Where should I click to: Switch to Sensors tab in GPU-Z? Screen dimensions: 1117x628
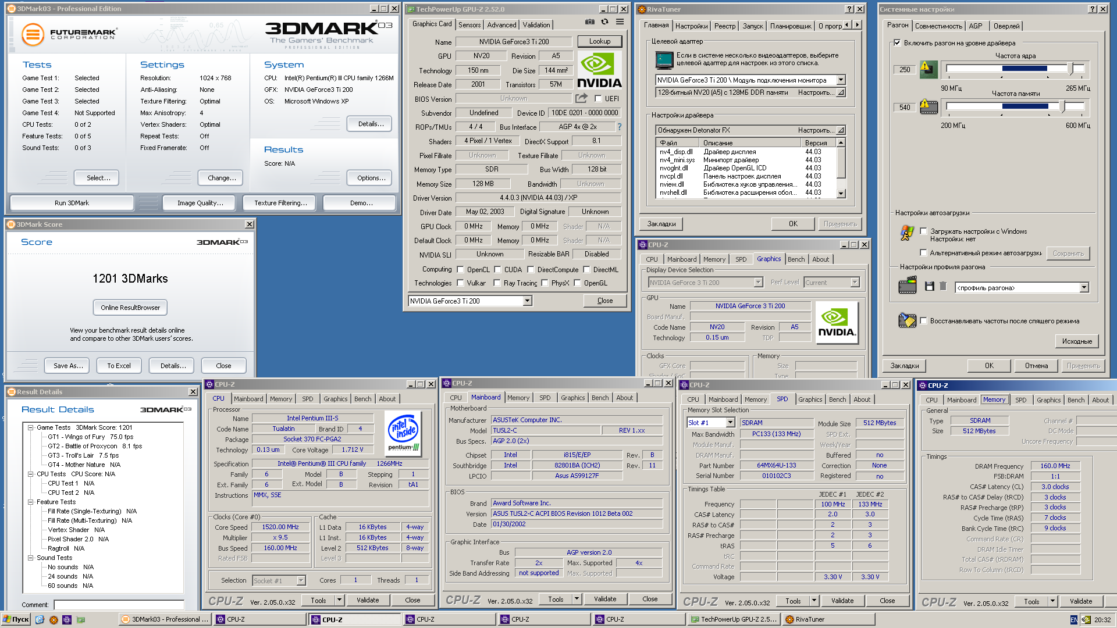click(469, 25)
